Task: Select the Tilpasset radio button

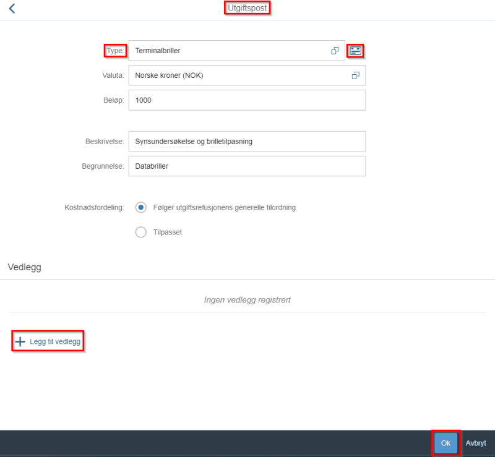Action: 141,232
